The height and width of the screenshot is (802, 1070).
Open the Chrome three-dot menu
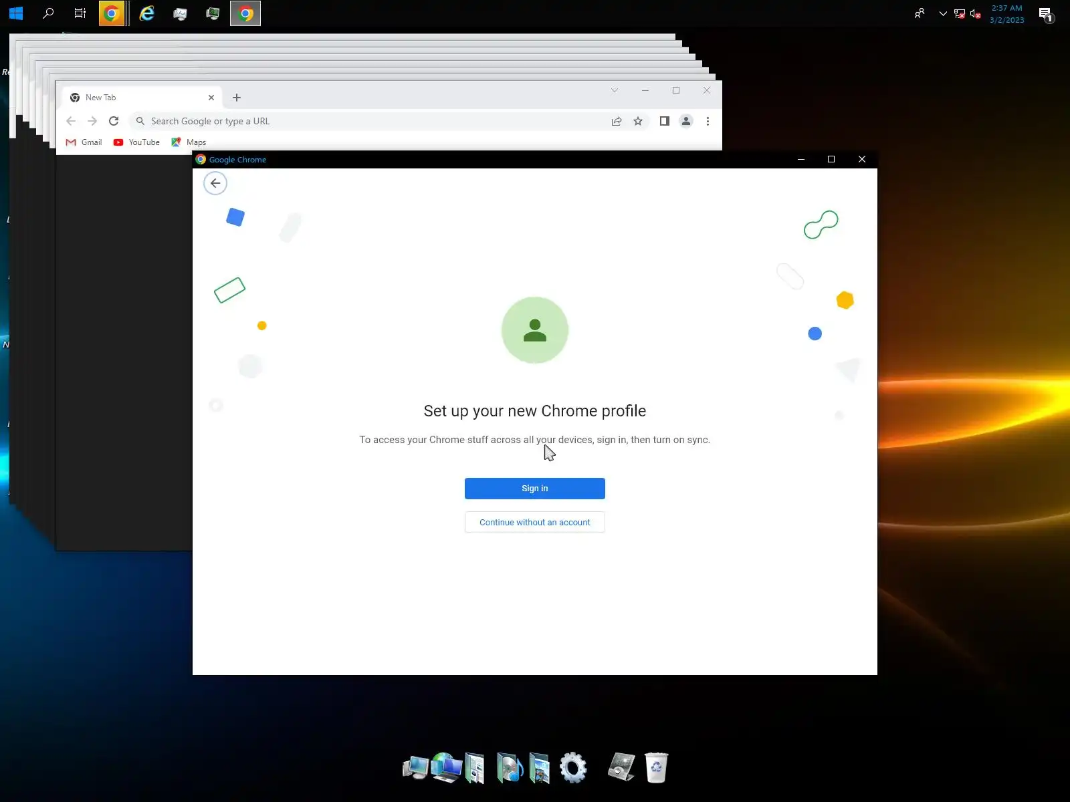coord(708,121)
